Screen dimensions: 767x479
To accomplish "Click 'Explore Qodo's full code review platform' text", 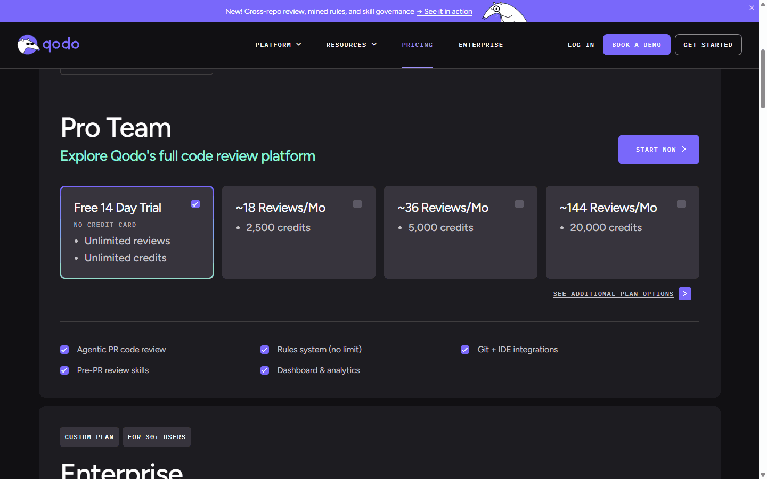I will (187, 156).
